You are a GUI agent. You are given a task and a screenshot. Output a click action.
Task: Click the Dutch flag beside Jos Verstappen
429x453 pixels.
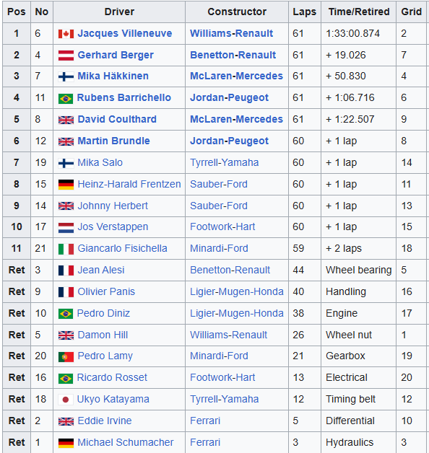66,228
